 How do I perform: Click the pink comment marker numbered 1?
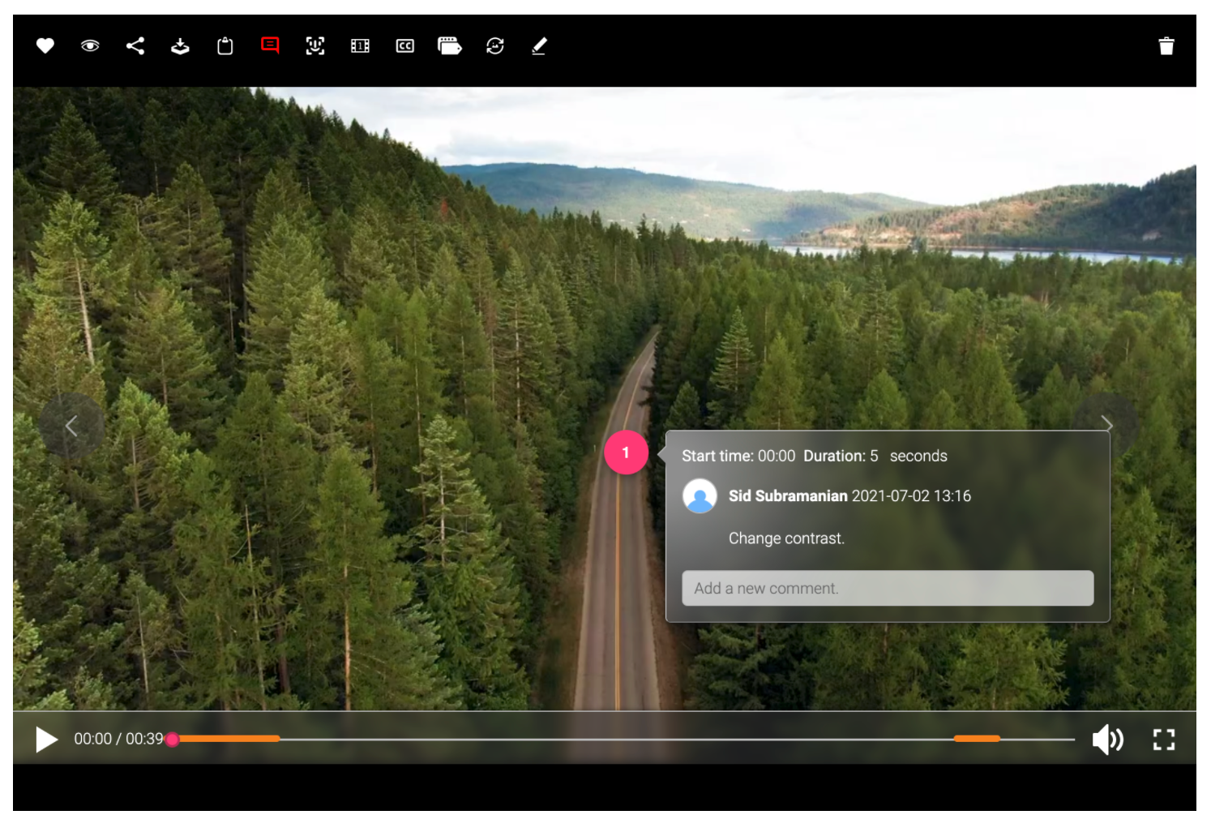pyautogui.click(x=626, y=452)
